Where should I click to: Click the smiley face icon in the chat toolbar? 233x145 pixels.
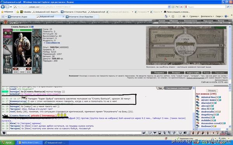180,133
